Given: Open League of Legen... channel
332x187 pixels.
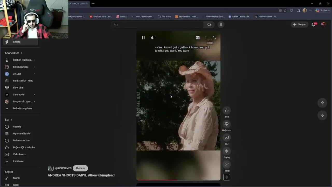Looking at the screenshot, I should pyautogui.click(x=20, y=102).
